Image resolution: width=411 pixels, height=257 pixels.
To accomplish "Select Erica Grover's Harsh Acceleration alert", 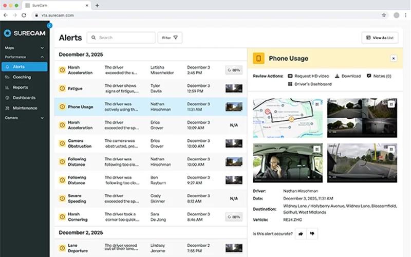I will point(151,125).
